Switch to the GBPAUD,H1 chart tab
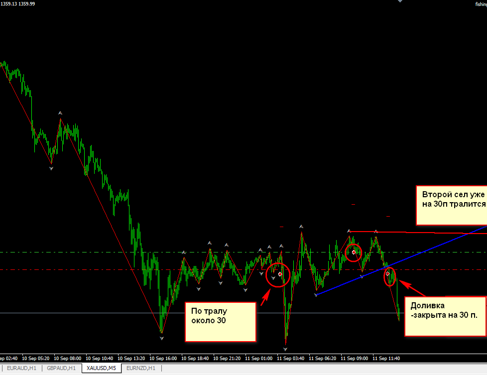This screenshot has height=375, width=487. (61, 368)
